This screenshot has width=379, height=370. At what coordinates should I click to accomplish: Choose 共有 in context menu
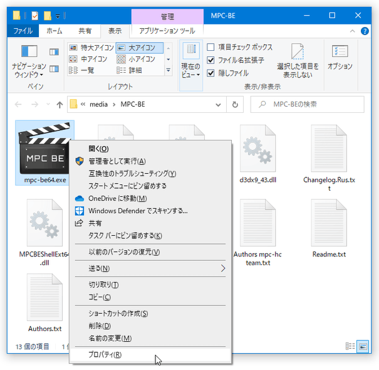coord(150,223)
